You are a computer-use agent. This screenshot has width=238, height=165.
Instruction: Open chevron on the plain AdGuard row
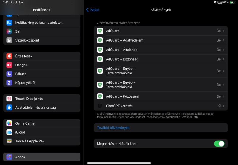click(223, 31)
